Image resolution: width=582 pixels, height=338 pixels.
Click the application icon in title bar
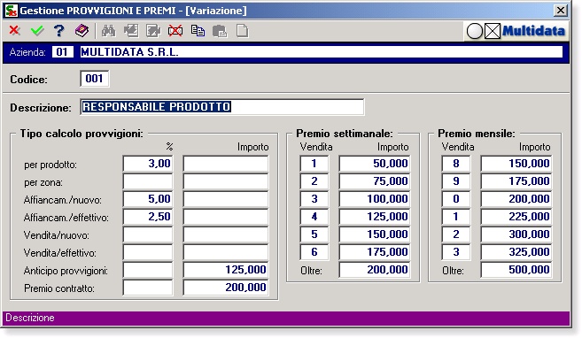(12, 11)
